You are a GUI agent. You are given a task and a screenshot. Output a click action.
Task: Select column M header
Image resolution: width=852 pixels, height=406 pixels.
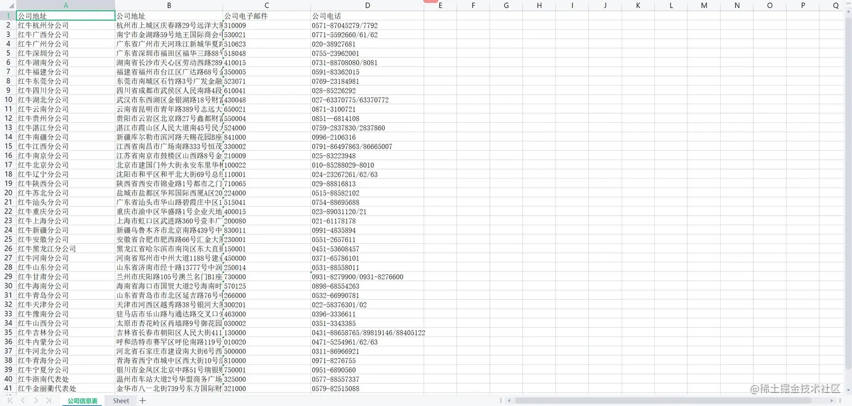pyautogui.click(x=704, y=5)
